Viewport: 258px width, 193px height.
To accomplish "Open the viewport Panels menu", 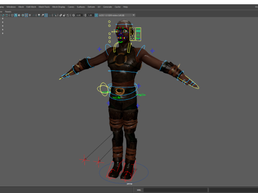I will (8, 12).
